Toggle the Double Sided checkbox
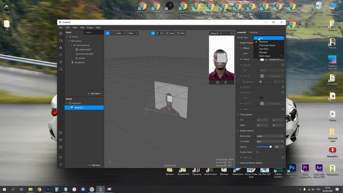Screen dimensions: 343x193 coord(257,152)
